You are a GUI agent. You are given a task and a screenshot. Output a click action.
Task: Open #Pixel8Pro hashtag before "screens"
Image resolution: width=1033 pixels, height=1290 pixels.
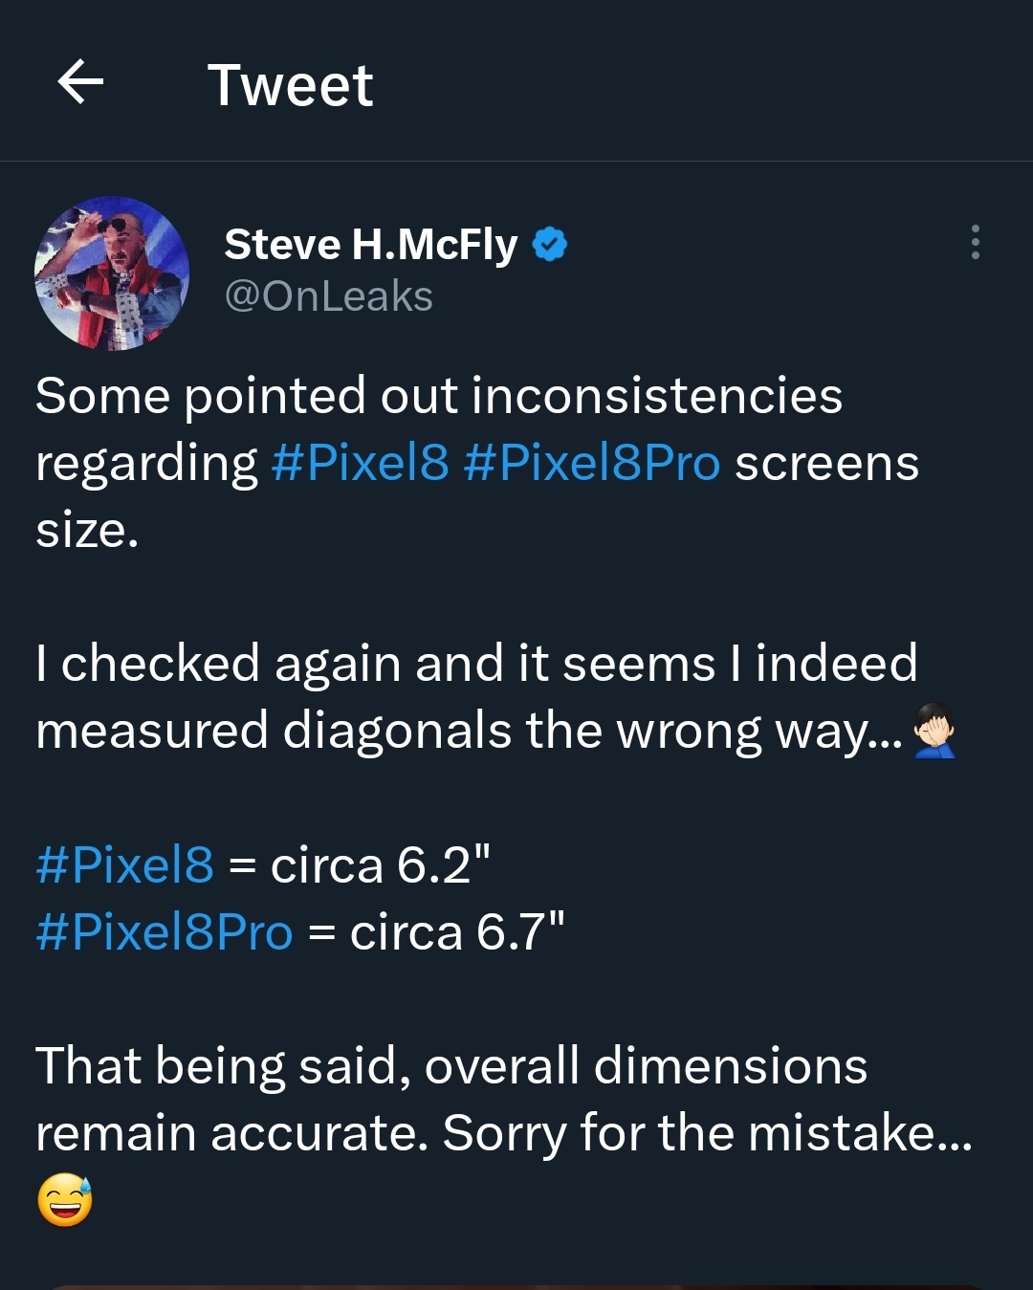(x=590, y=463)
